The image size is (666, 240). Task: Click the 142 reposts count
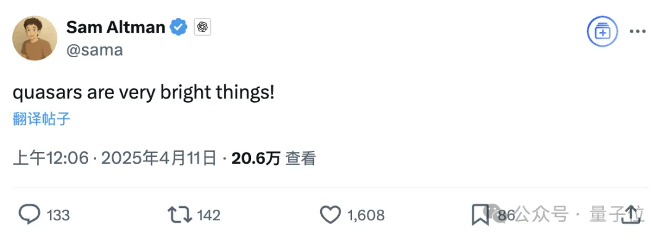click(209, 215)
